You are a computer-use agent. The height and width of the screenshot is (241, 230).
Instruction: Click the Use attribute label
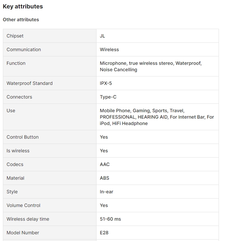(x=11, y=110)
